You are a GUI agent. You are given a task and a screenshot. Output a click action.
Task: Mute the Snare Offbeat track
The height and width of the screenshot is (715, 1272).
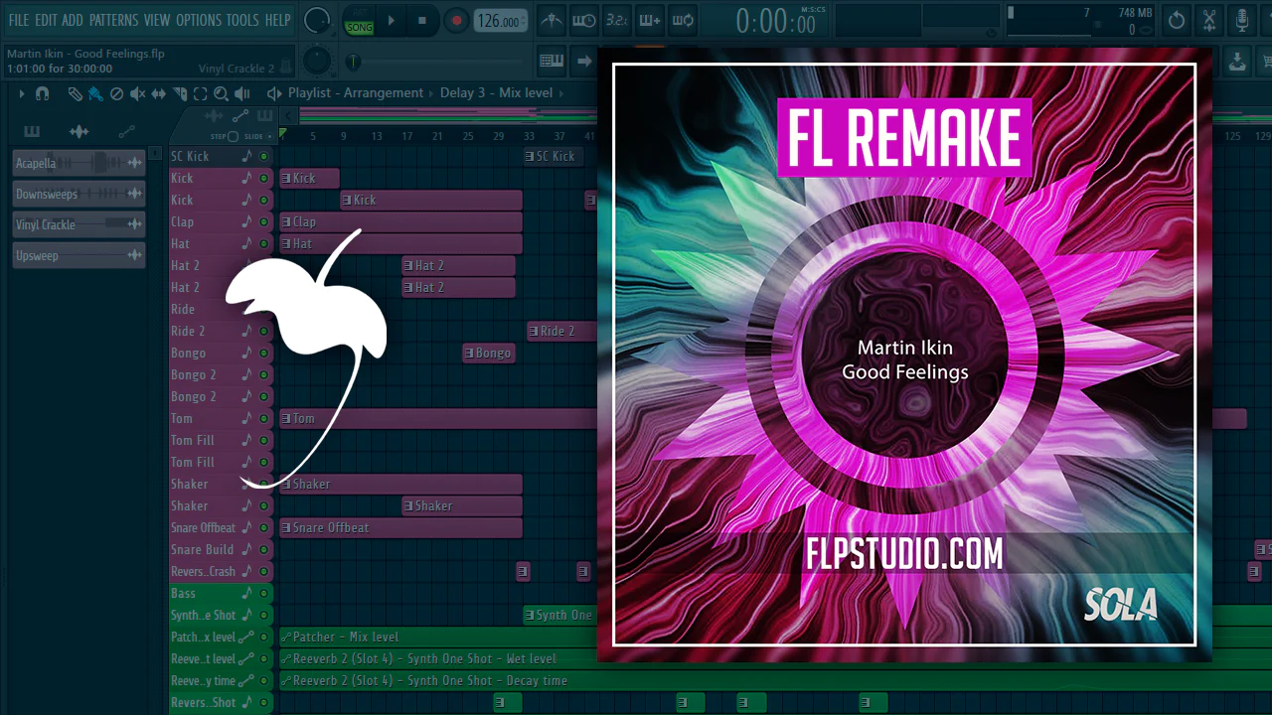click(263, 527)
